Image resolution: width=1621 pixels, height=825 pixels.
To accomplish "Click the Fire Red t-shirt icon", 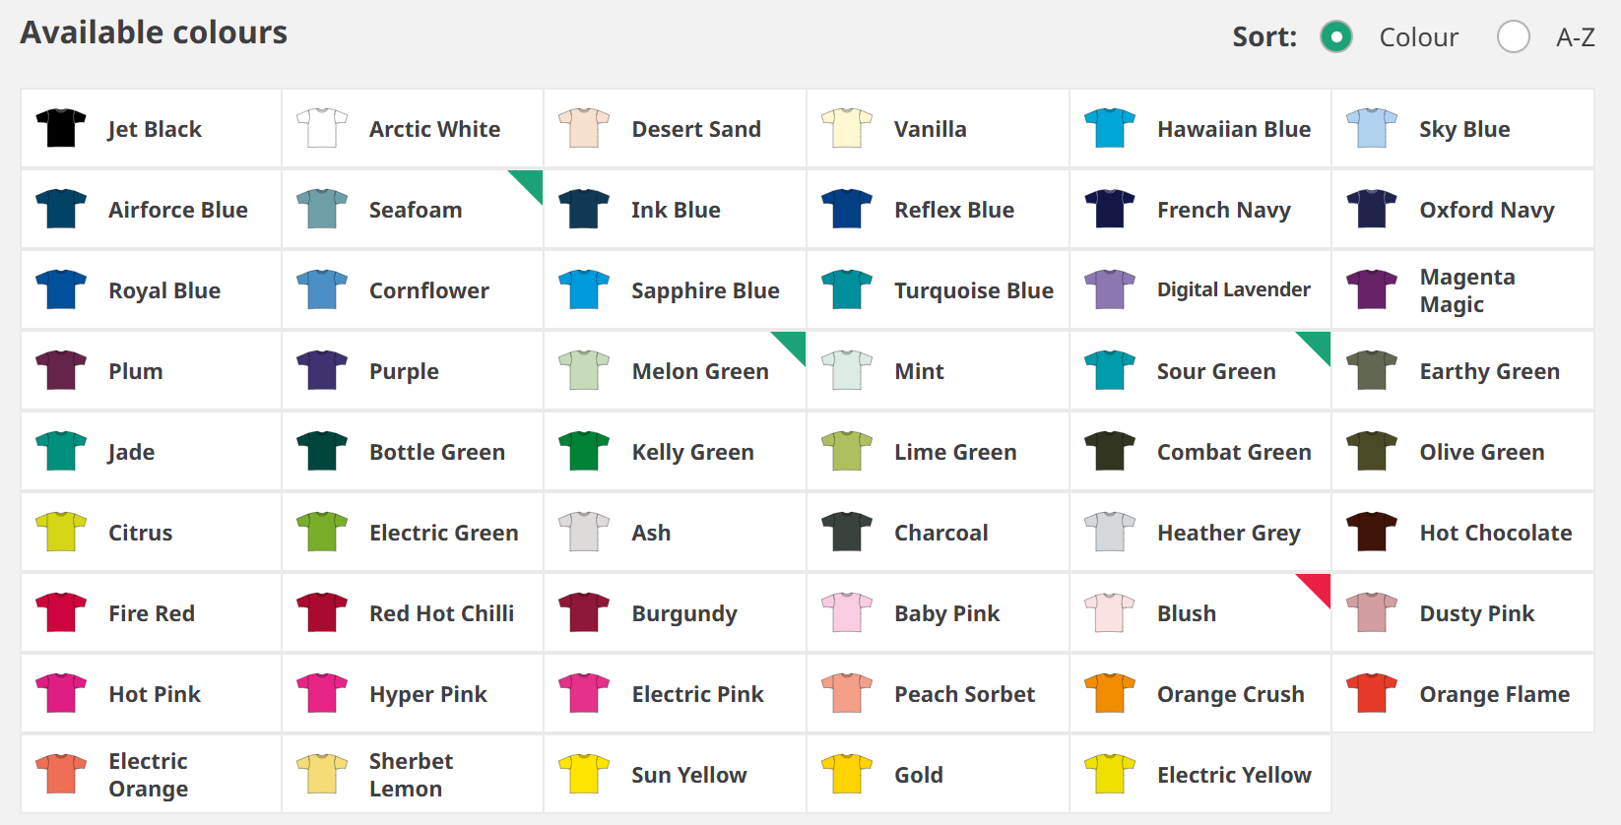I will 61,613.
